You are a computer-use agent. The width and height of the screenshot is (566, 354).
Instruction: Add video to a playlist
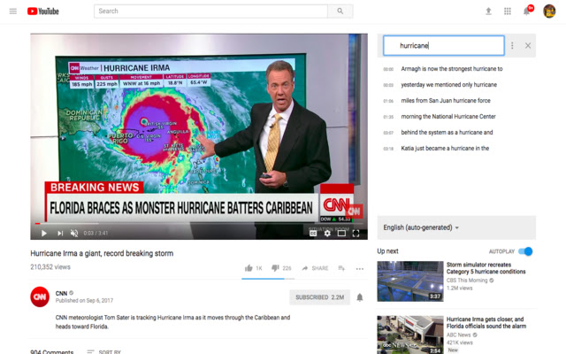click(341, 268)
